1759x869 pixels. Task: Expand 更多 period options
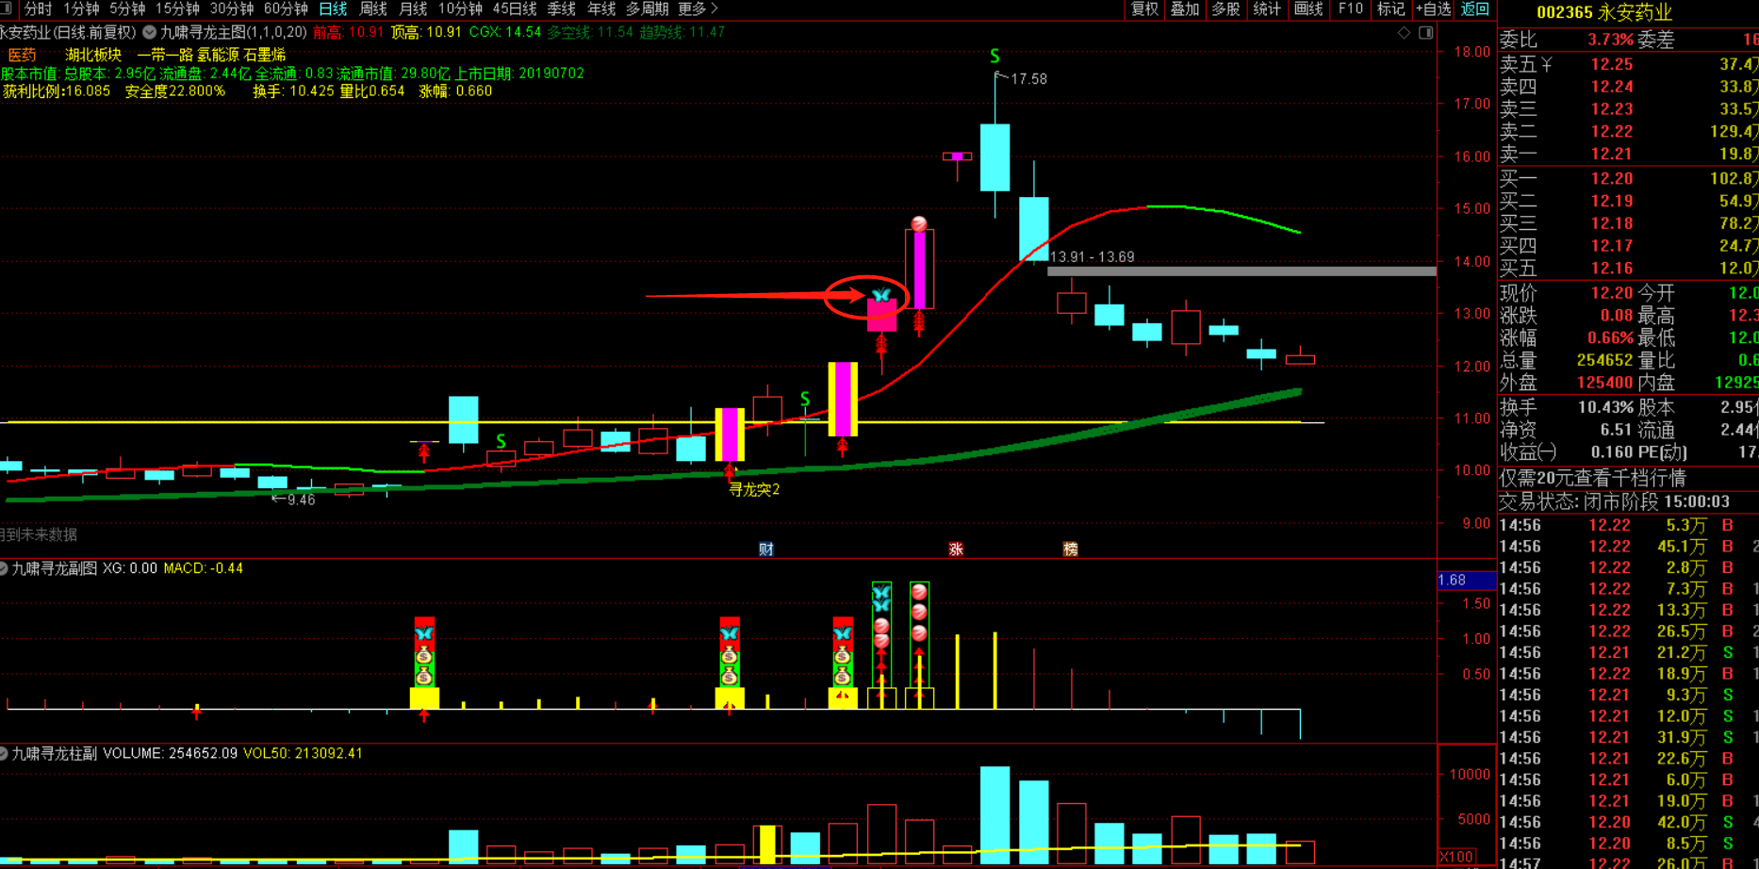(698, 9)
